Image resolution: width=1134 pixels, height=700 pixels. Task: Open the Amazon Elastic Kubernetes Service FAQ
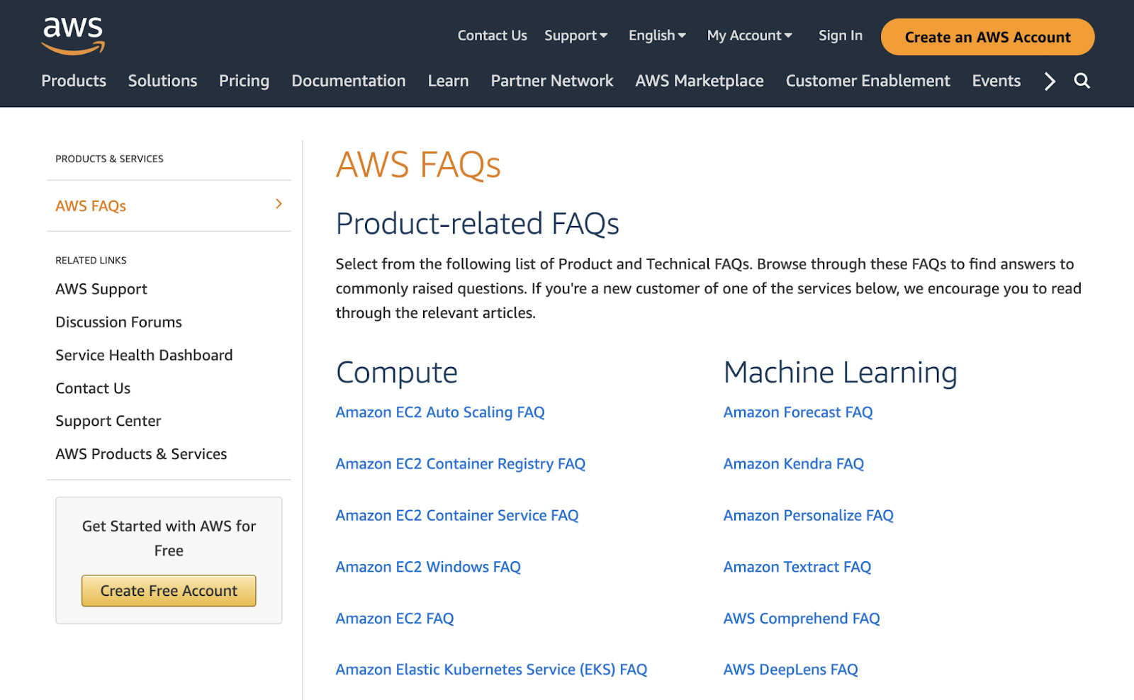[491, 669]
